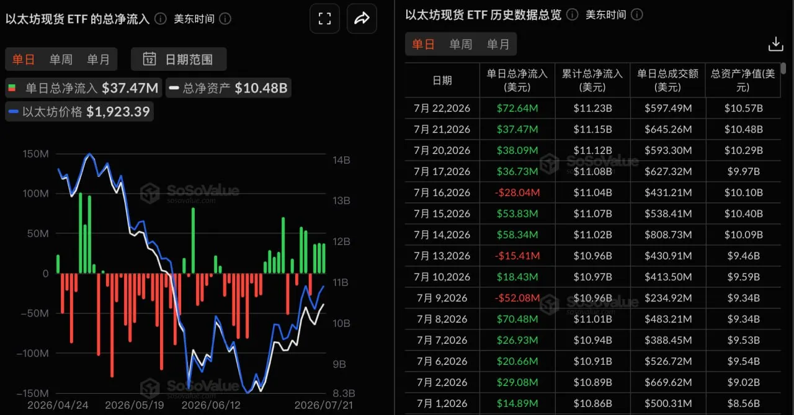Image resolution: width=794 pixels, height=415 pixels.
Task: Click info icon next to 以太坊现货 ETF 的总净流入
Action: [x=160, y=19]
